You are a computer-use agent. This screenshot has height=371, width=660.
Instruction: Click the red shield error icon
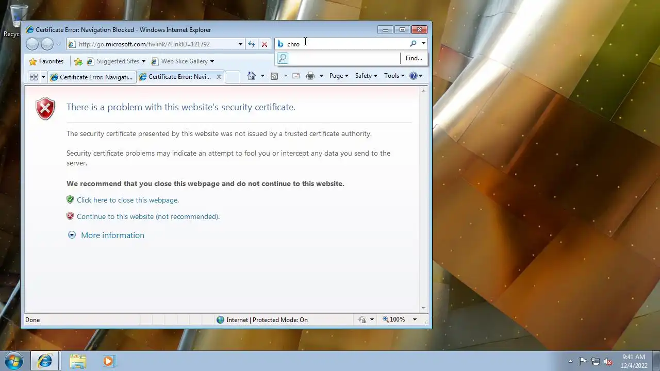[x=45, y=109]
